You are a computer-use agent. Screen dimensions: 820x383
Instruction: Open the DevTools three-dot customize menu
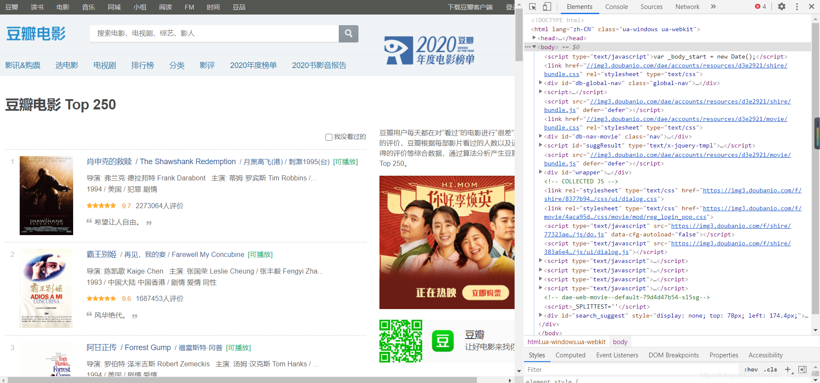click(x=796, y=6)
